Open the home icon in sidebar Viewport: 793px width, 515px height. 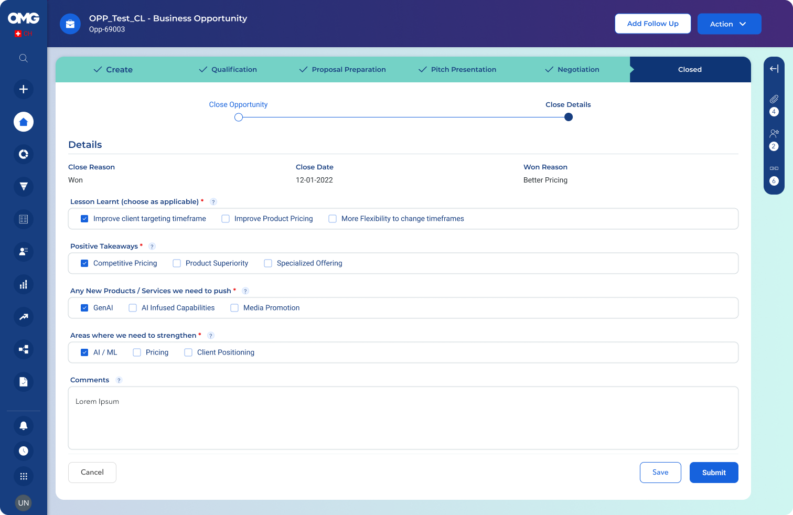(24, 122)
